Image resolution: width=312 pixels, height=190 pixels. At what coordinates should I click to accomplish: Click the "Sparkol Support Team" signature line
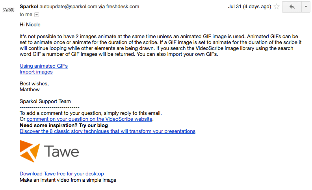45,101
